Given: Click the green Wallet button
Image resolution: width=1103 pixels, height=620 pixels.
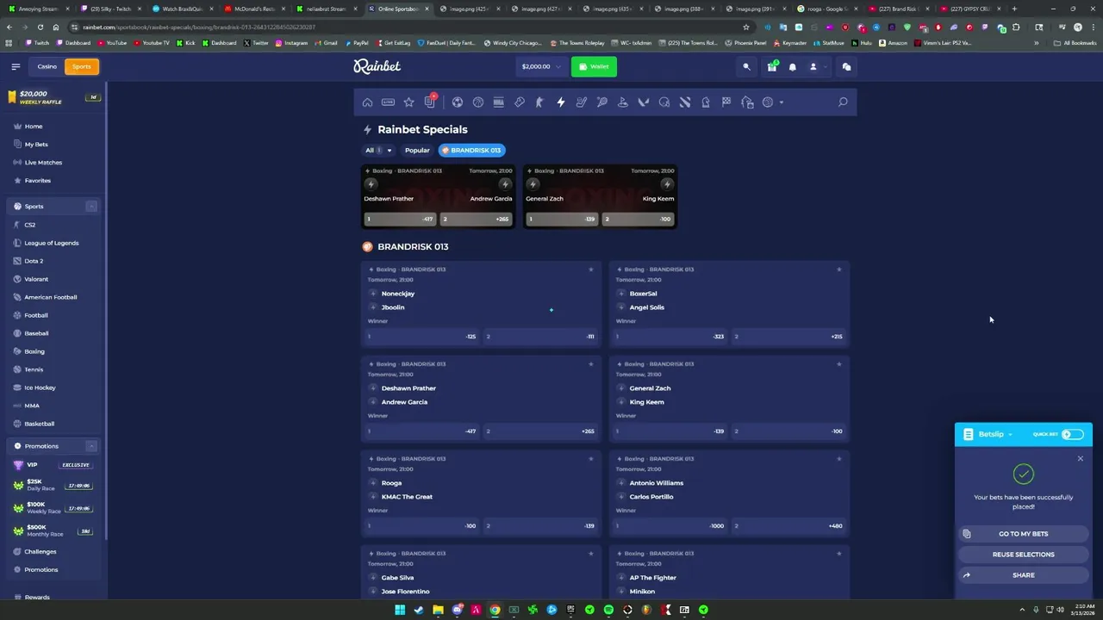Looking at the screenshot, I should pyautogui.click(x=594, y=66).
